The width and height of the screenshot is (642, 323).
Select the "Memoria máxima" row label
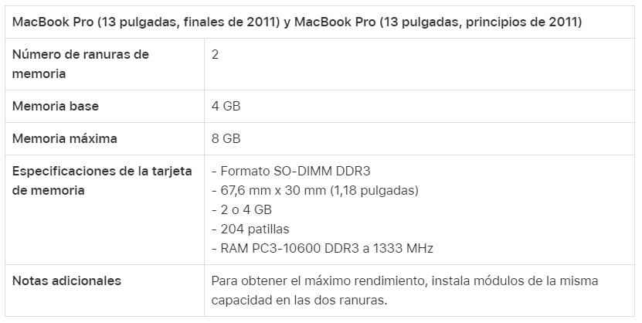pyautogui.click(x=65, y=139)
